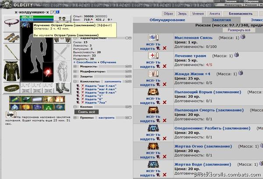This screenshot has width=263, height=179.
Task: Move Защита section up with arrow
Action: pyautogui.click(x=127, y=77)
